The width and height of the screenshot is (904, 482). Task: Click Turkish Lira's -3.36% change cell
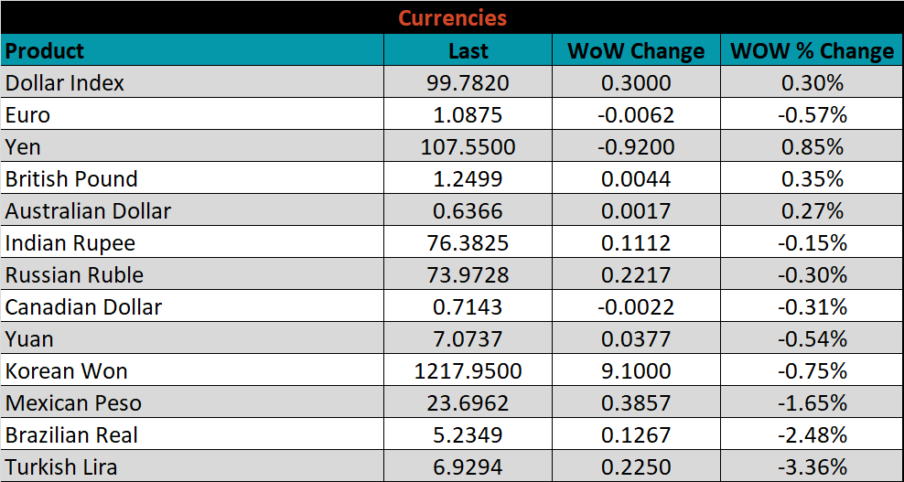(812, 467)
